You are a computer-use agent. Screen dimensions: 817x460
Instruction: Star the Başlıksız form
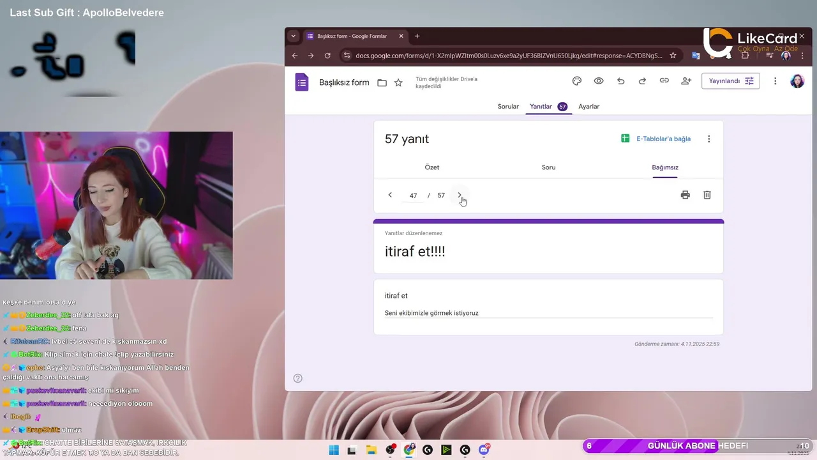pyautogui.click(x=398, y=82)
